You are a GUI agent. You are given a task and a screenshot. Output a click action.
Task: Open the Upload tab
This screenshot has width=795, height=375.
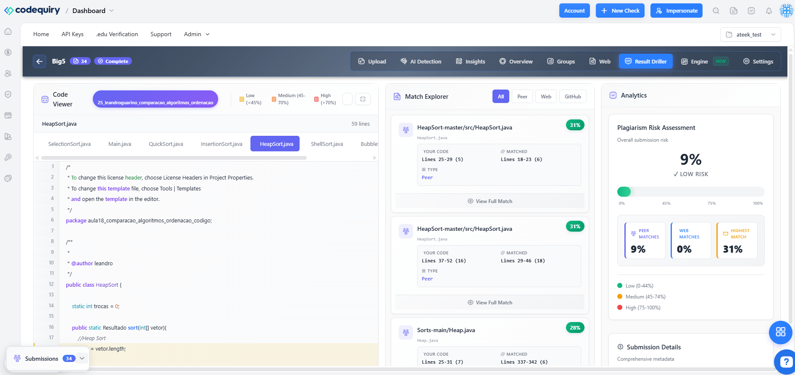(x=372, y=61)
